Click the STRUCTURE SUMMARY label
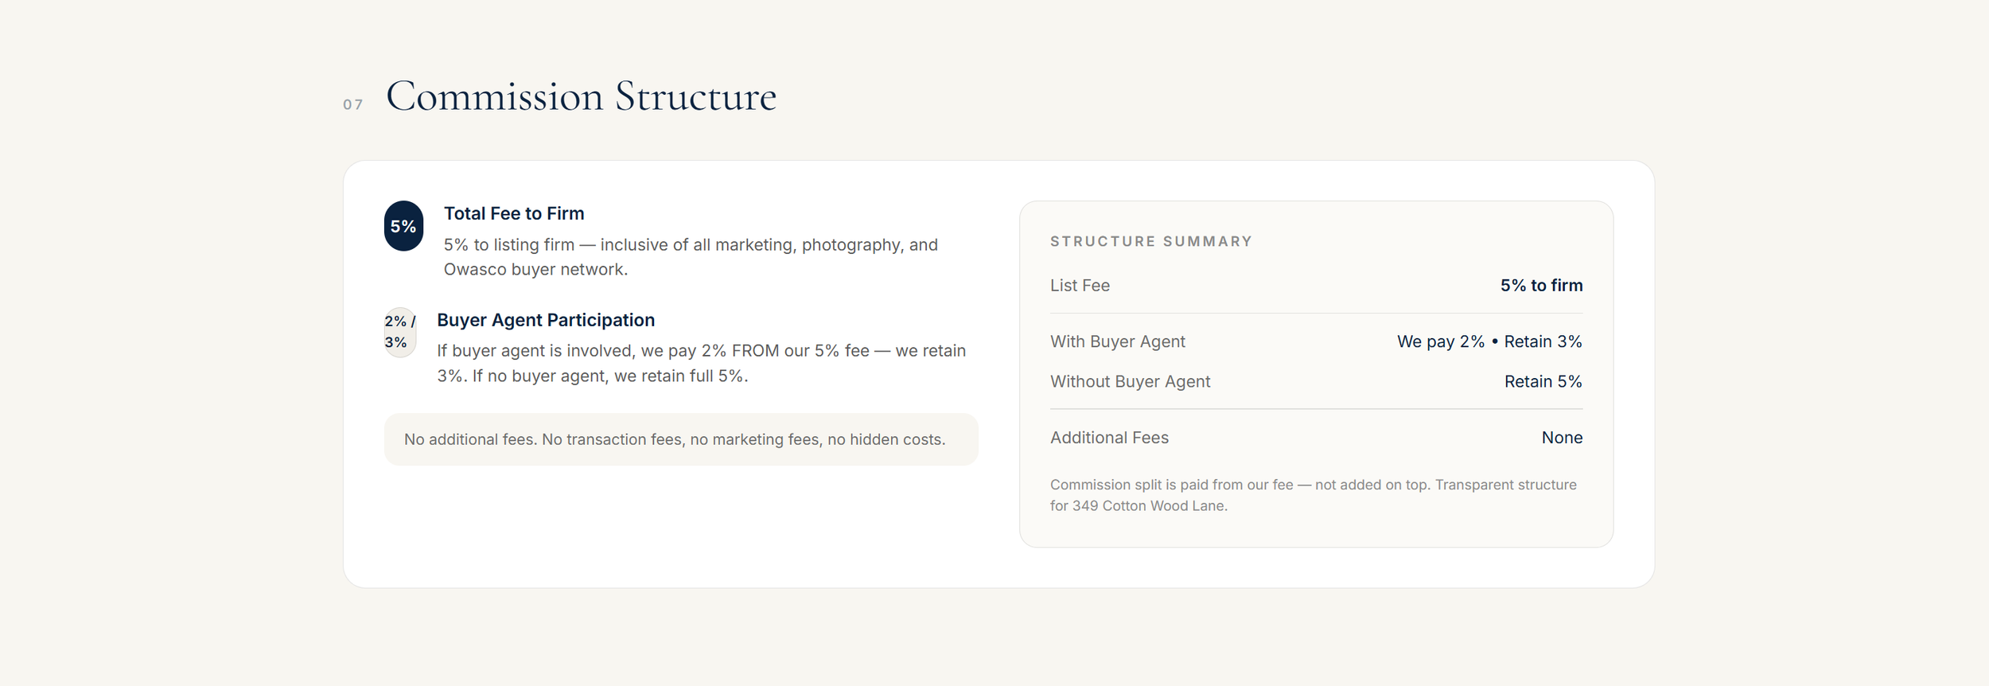Screen dimensions: 1989x686 (x=1151, y=241)
